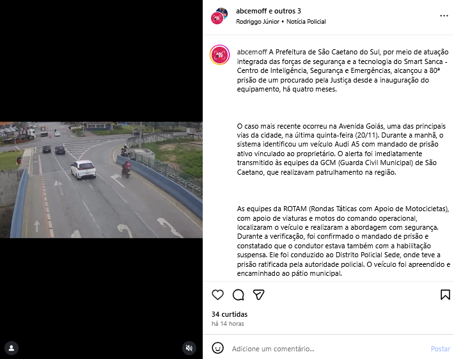The image size is (454, 359).
Task: Open the abcemoff profile from the header
Action: pos(251,11)
